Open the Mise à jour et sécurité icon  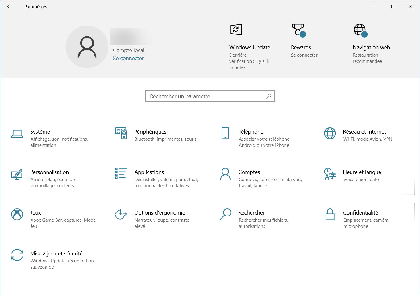(17, 255)
